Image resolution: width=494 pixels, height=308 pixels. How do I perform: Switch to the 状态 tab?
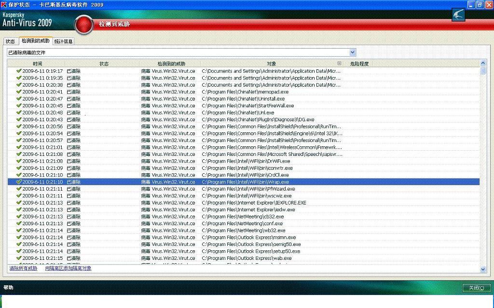point(11,41)
